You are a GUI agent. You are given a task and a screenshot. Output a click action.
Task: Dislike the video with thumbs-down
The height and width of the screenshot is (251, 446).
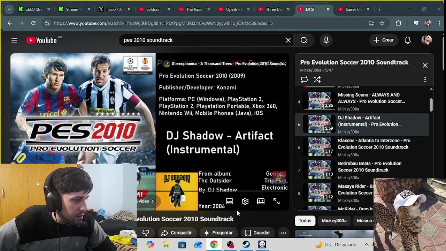[146, 233]
